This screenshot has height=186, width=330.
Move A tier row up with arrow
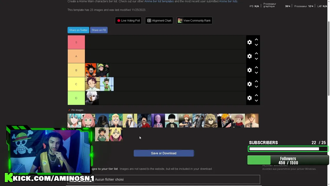pyautogui.click(x=256, y=53)
